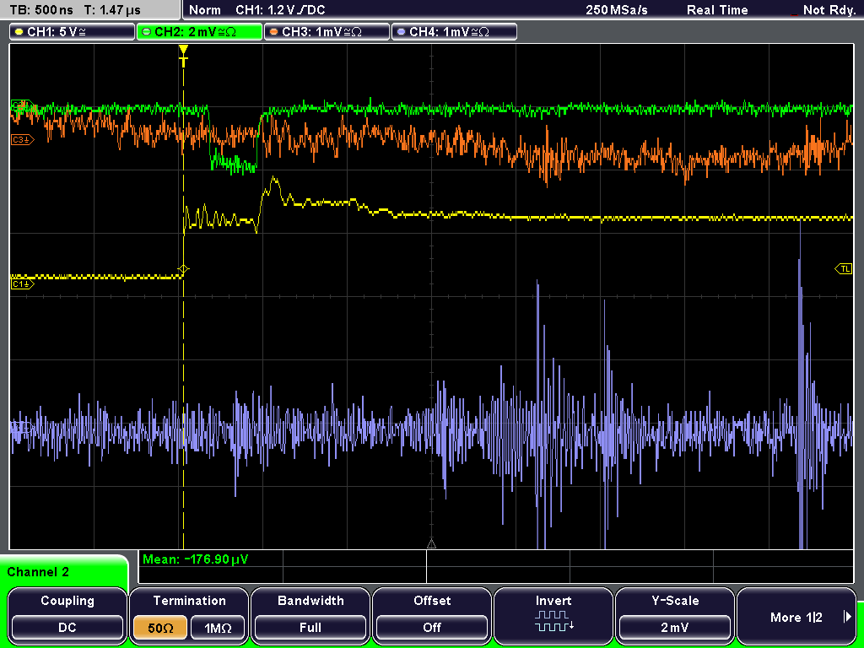
Task: Click the yellow dot in CH1 tab
Action: pyautogui.click(x=19, y=32)
